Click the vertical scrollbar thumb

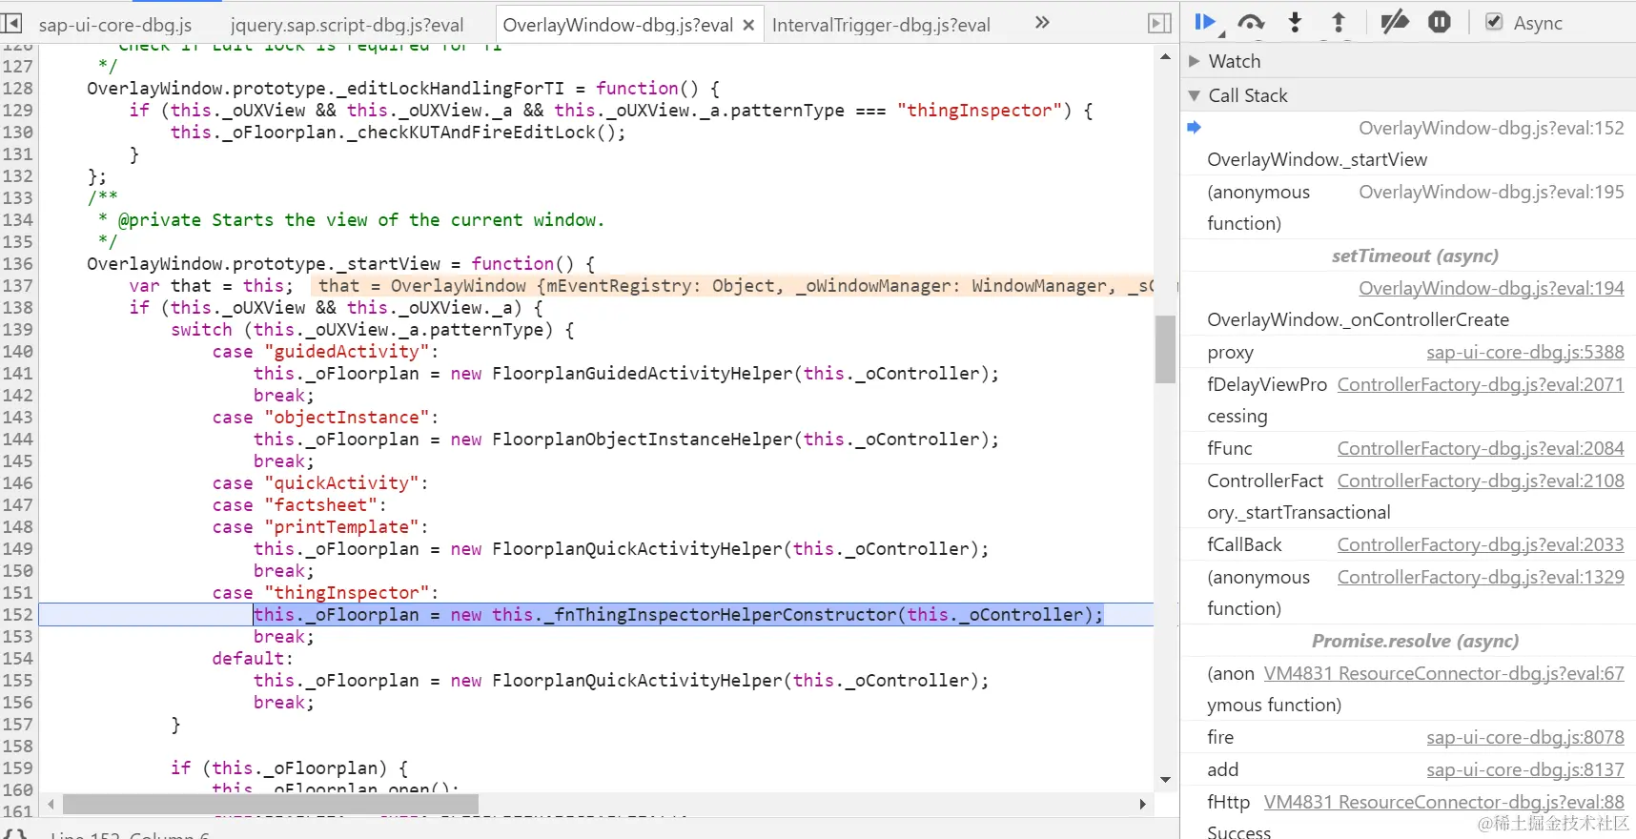[x=1165, y=349]
